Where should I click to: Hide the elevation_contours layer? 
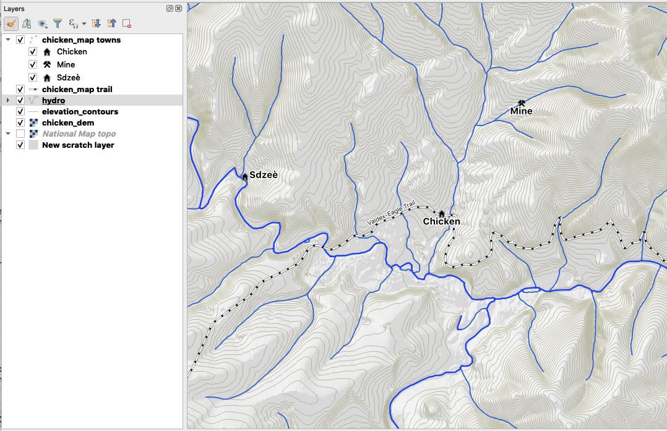tap(20, 111)
